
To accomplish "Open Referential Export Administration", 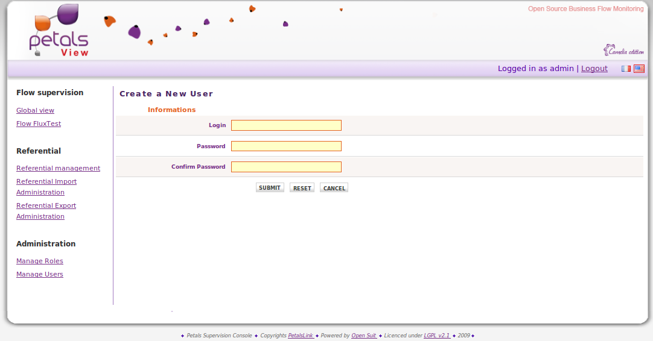I will [46, 206].
